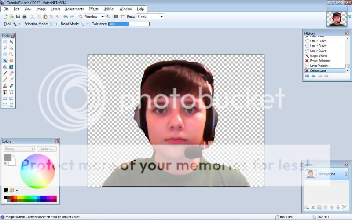Screen dimensions: 352x220
Task: Toggle the pixel grid toolbar icon
Action: 116,16
